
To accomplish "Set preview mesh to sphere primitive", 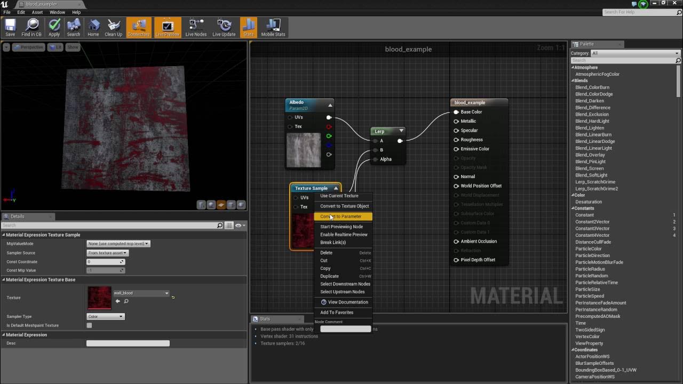I will point(211,204).
